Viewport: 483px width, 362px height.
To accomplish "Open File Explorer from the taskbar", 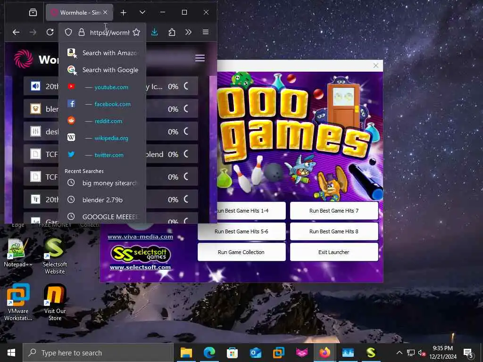I will tap(186, 353).
